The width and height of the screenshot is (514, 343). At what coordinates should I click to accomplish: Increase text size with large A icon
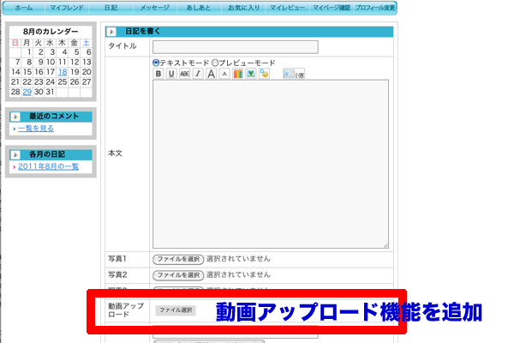tap(211, 75)
